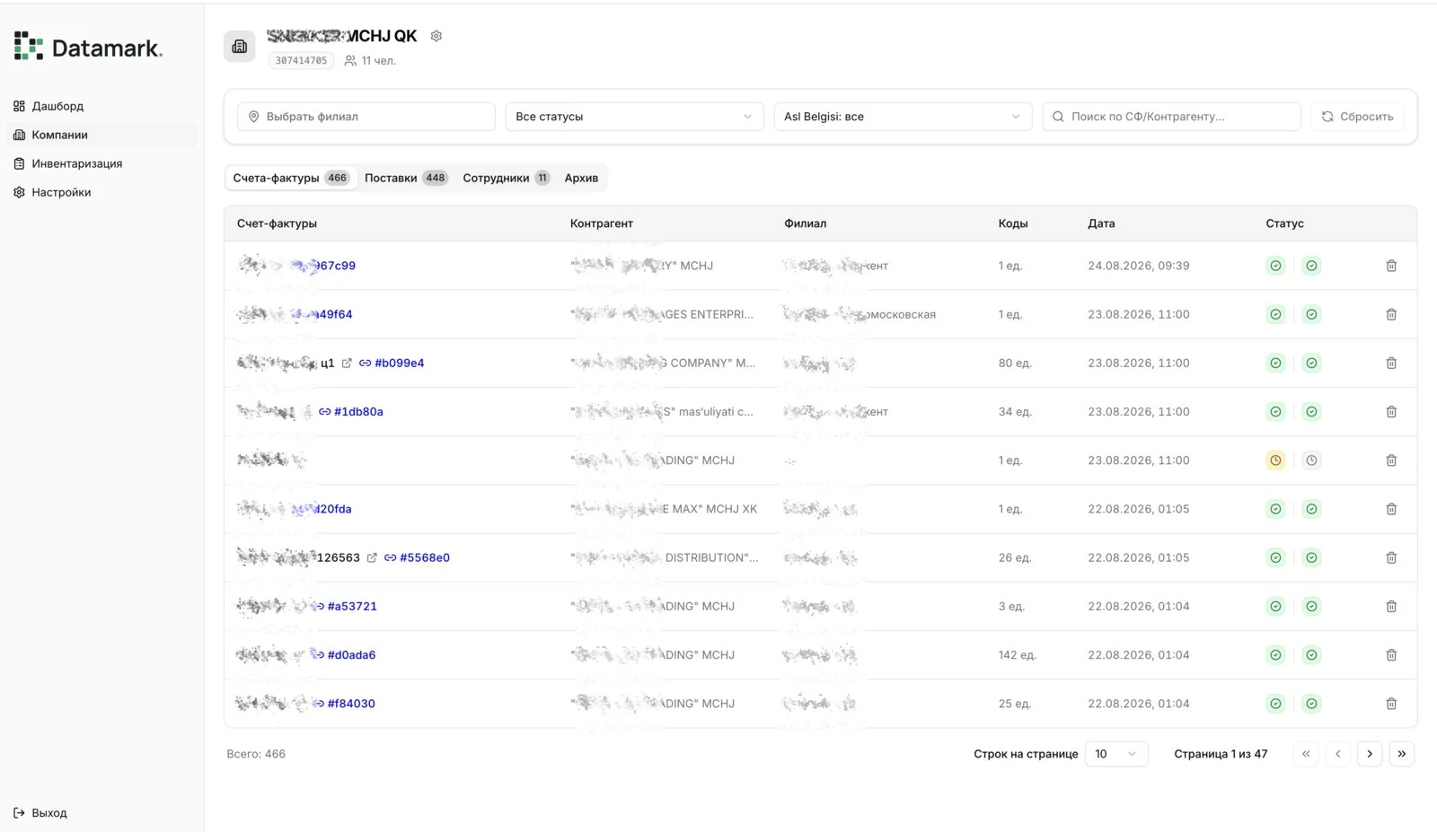Screen dimensions: 1437x832
Task: Click Всего: 466 total label
Action: [256, 754]
